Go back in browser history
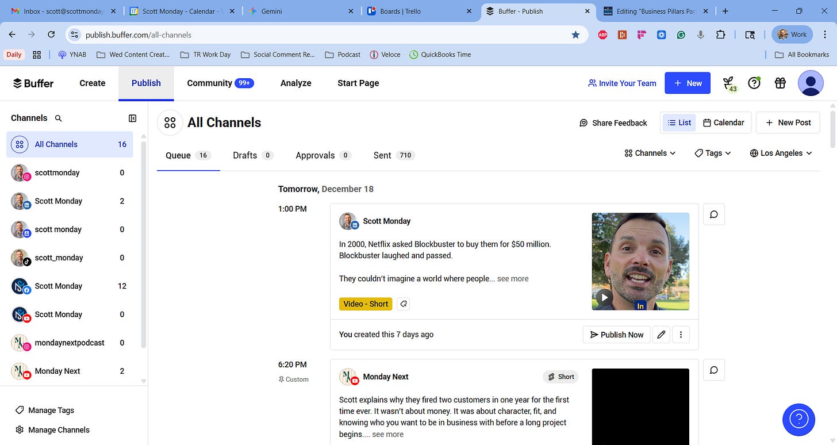Image resolution: width=837 pixels, height=445 pixels. pos(12,34)
